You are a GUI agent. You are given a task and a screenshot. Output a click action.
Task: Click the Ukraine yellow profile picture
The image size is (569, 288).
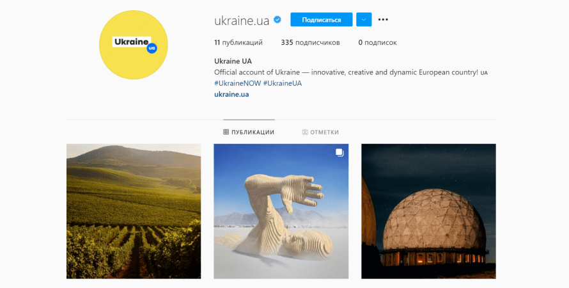click(x=134, y=45)
